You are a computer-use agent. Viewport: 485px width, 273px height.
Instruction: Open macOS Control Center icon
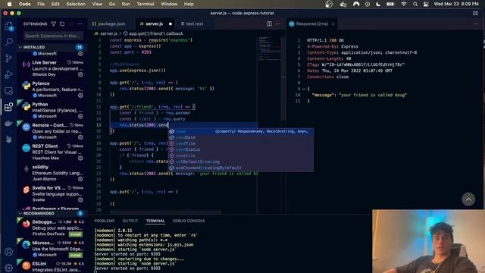(426, 4)
